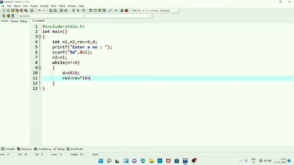Open the Project menu
294x165 pixels.
(34, 6)
